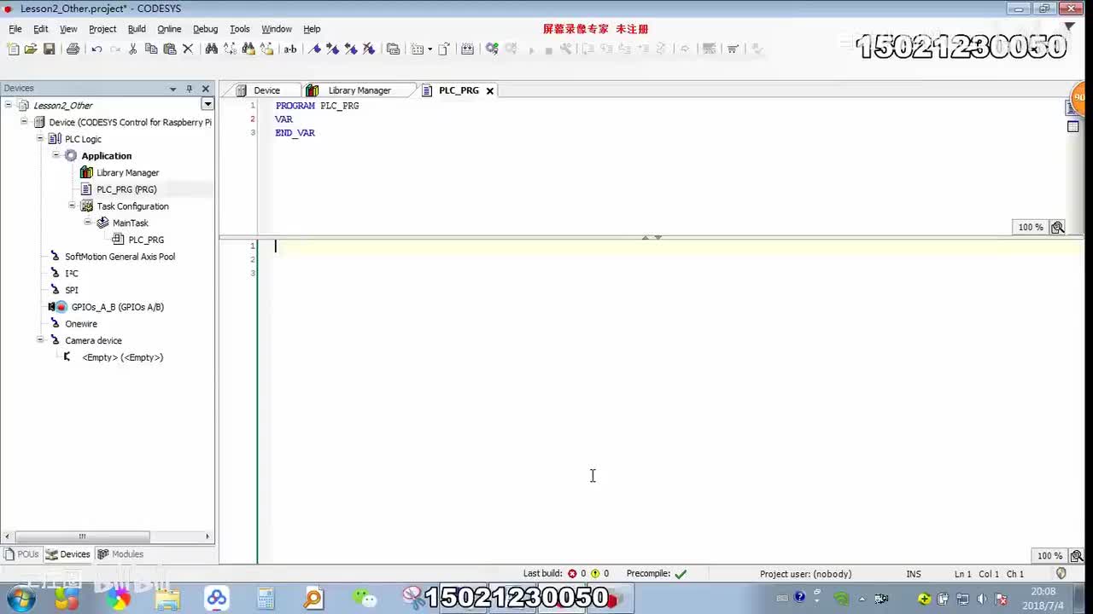The height and width of the screenshot is (614, 1093).
Task: Open the Lesson2_Other project dropdown
Action: click(x=207, y=104)
